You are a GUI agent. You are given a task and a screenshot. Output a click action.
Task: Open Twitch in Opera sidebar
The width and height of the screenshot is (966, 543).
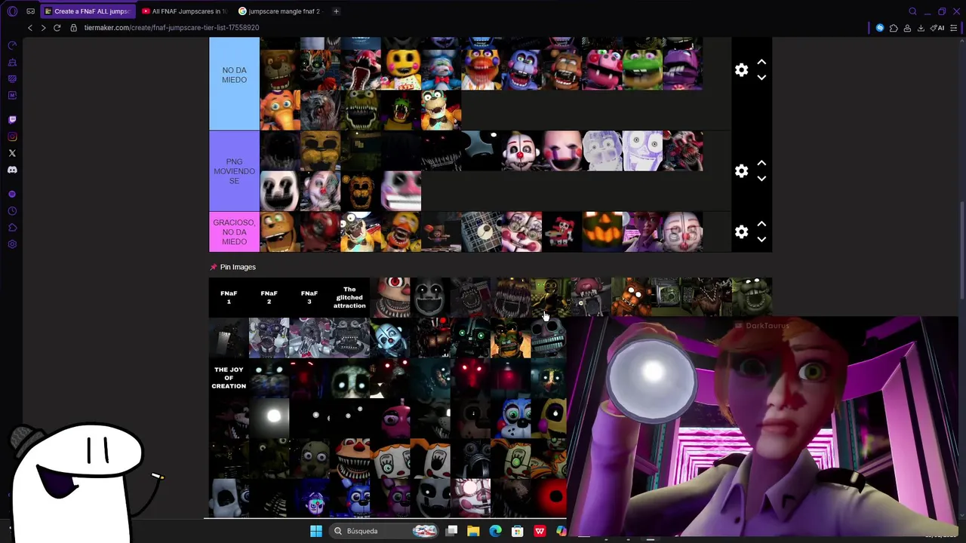tap(12, 119)
